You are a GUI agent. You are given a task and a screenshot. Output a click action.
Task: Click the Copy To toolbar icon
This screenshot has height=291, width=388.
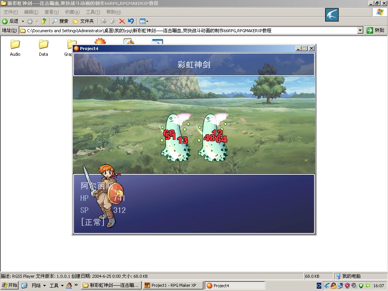[113, 21]
